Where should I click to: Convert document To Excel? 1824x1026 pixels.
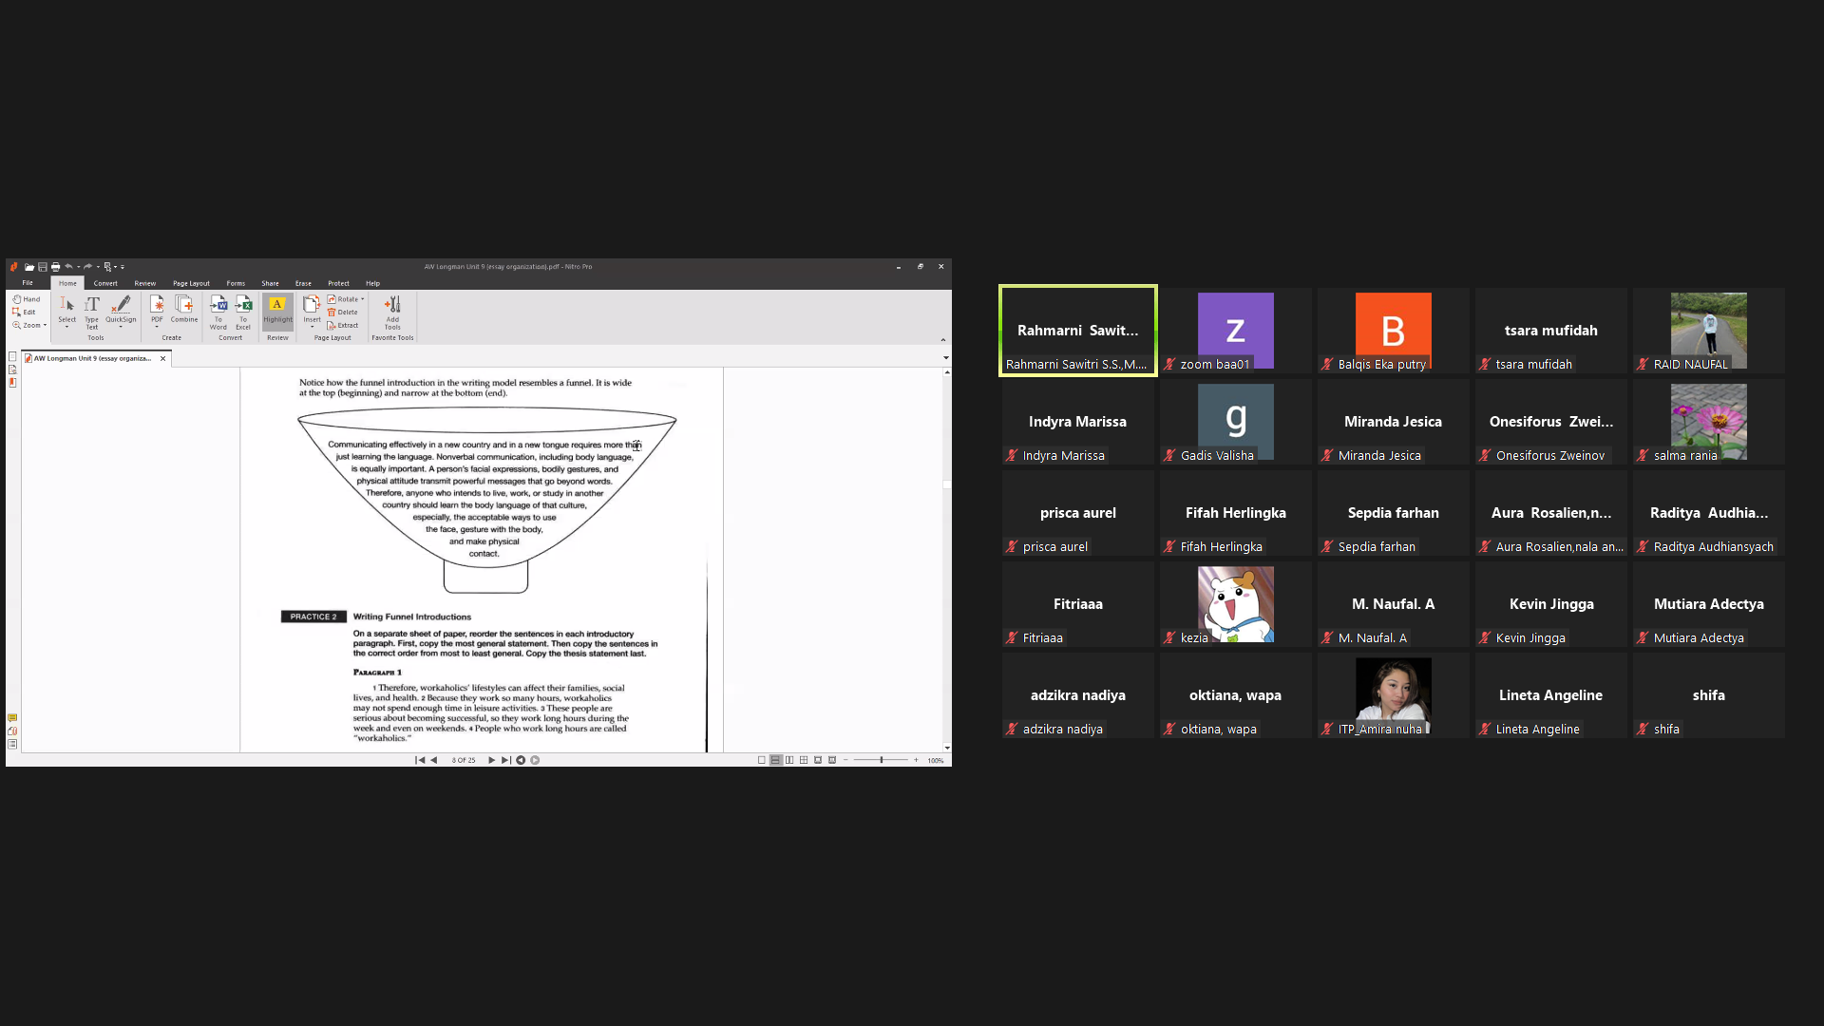pos(243,312)
